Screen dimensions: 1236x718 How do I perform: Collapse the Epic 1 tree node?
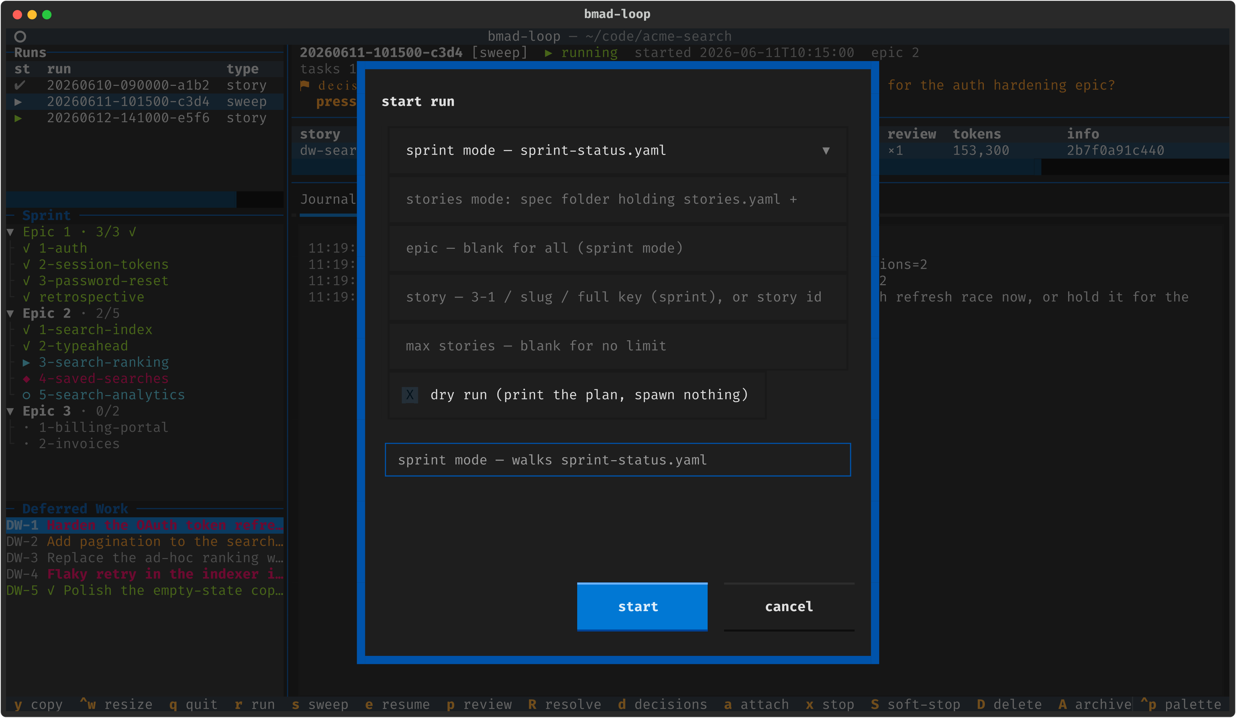coord(10,232)
